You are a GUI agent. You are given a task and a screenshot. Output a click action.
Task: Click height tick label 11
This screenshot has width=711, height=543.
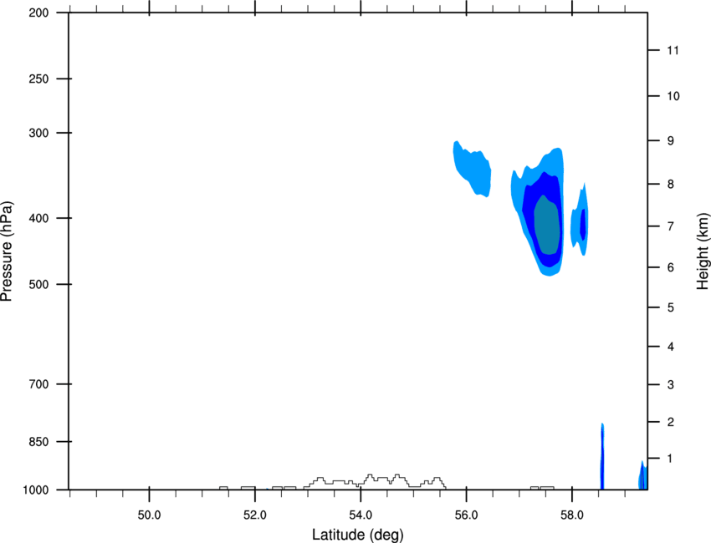(673, 50)
